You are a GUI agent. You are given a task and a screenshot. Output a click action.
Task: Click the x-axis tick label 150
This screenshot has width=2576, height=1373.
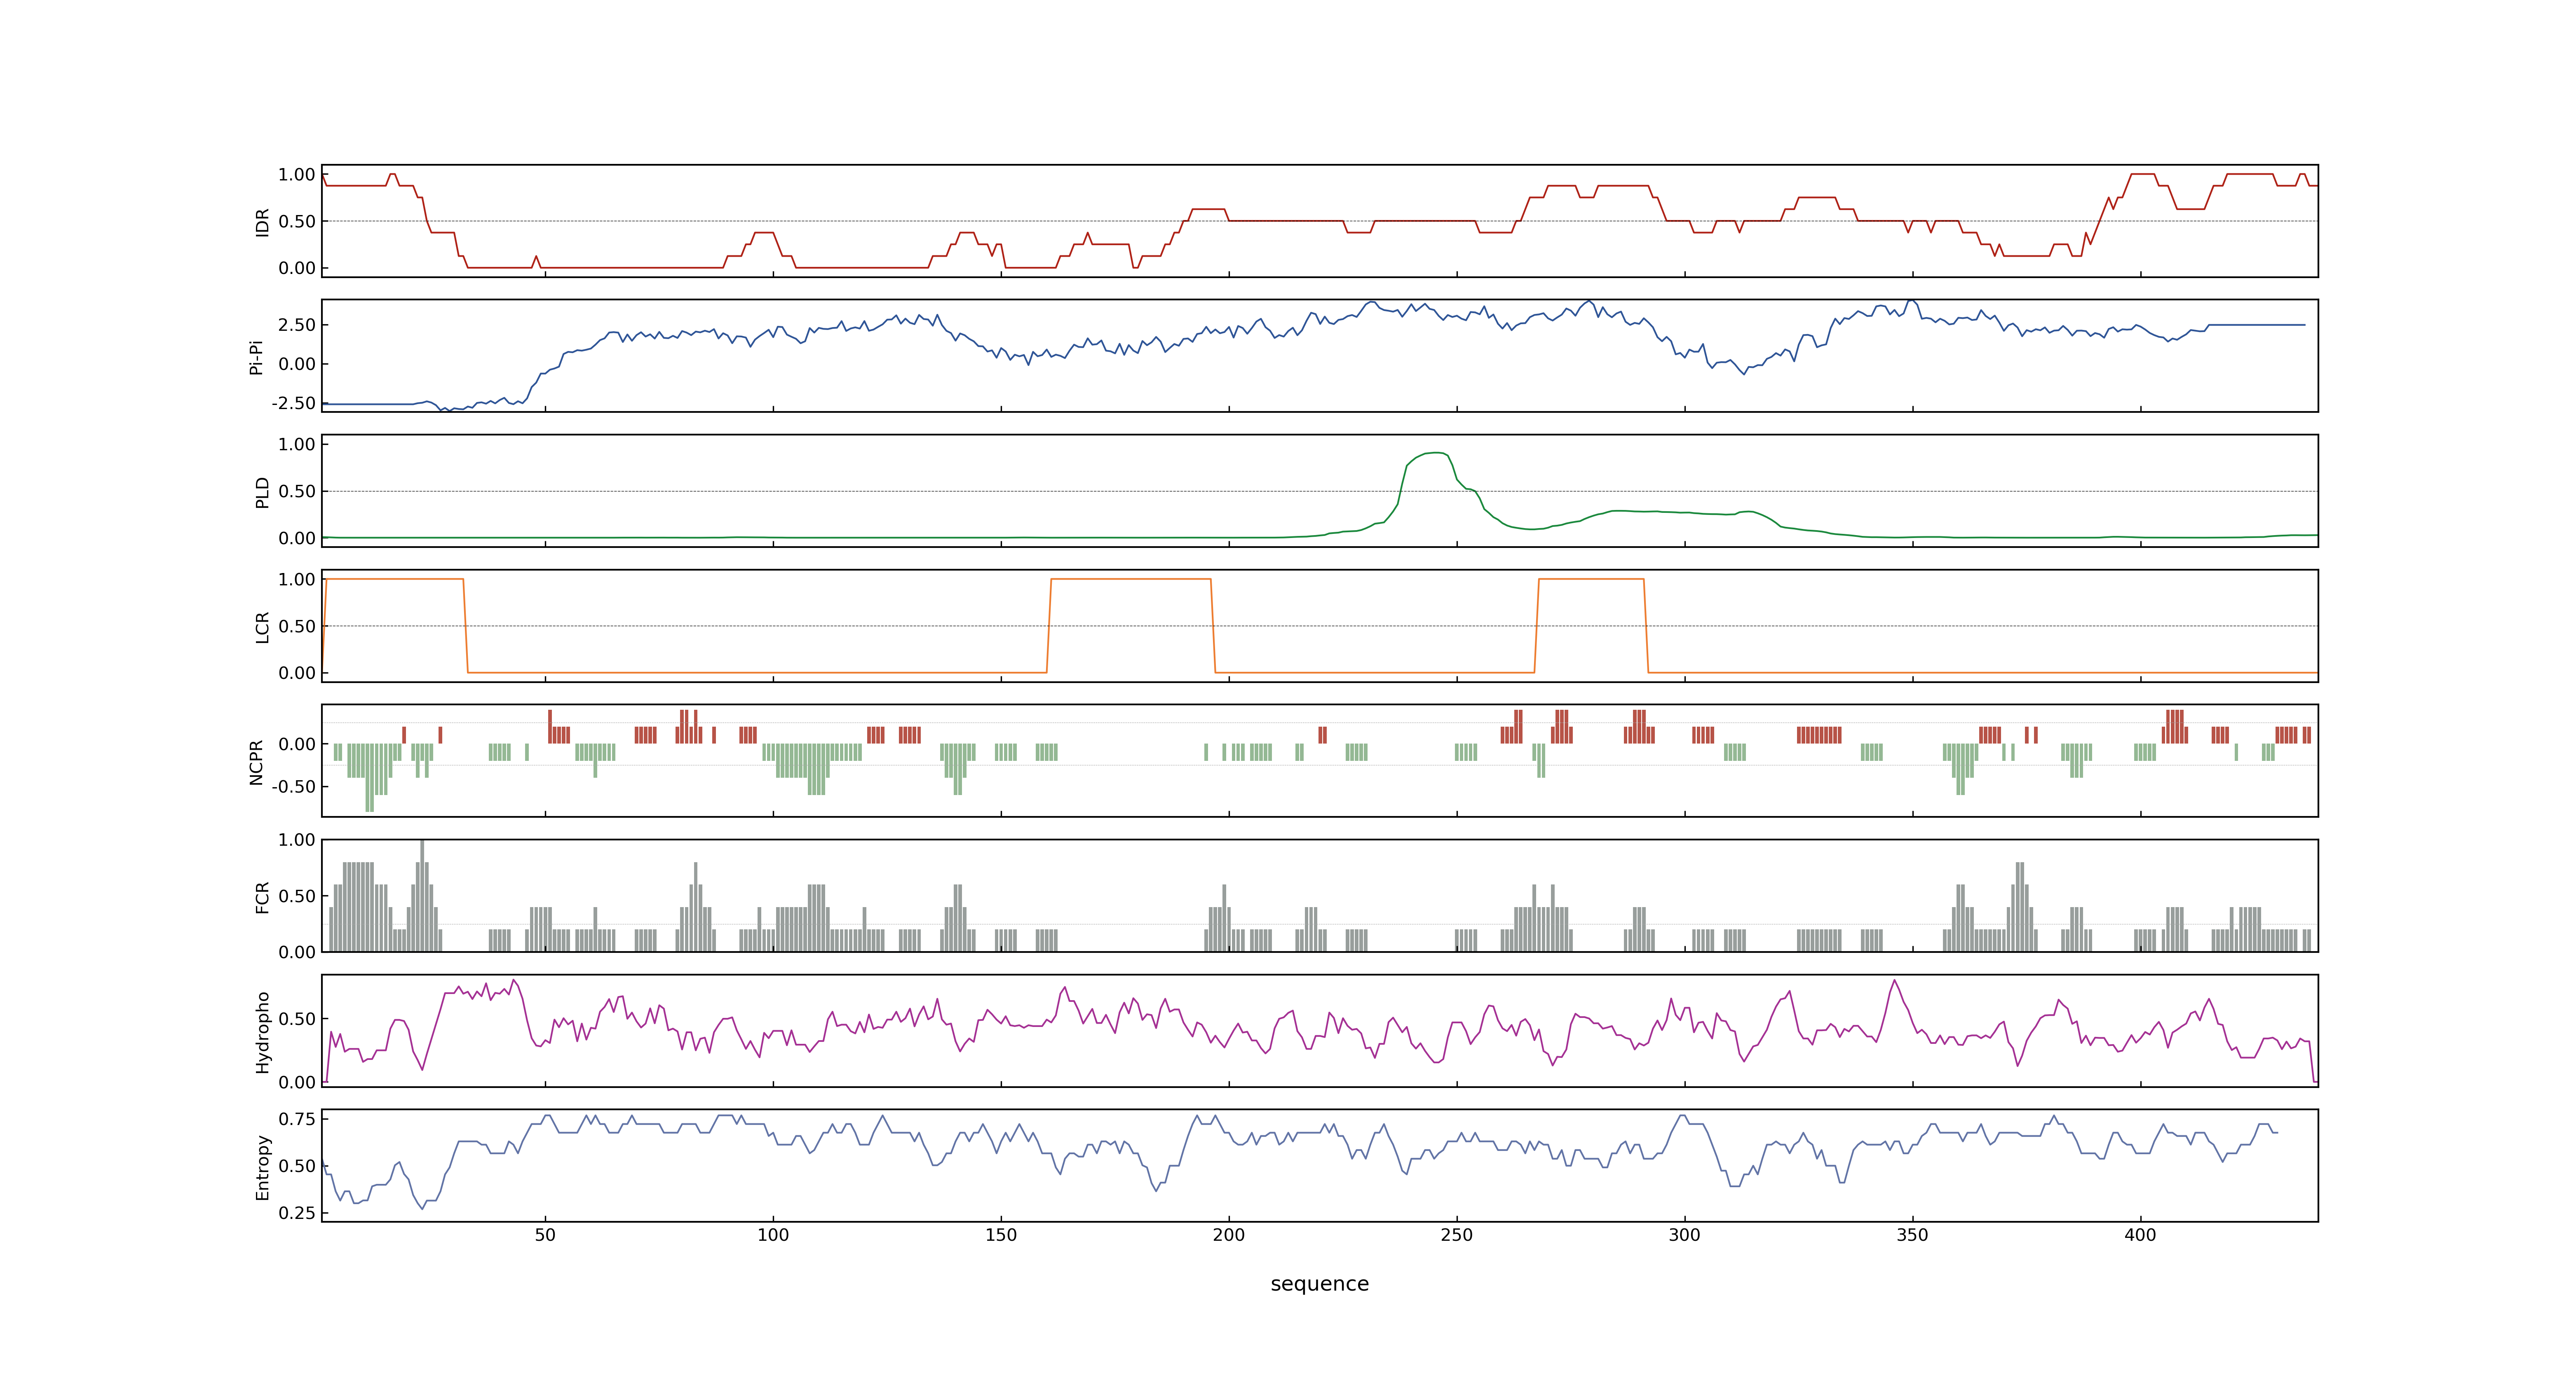click(1001, 1235)
